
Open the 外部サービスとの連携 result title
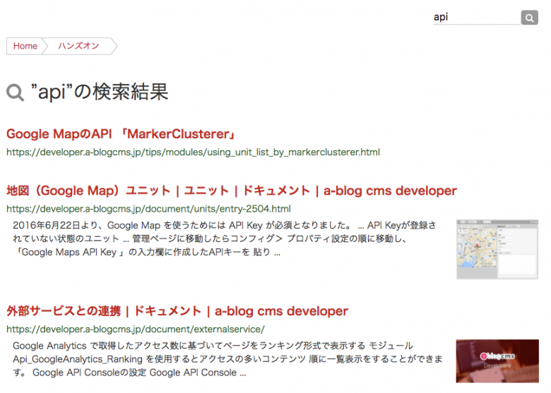(177, 311)
